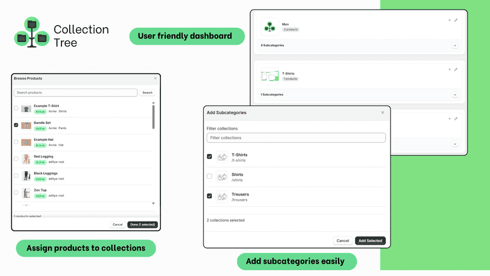The width and height of the screenshot is (490, 276).
Task: Click Done (1 selected) button
Action: click(x=143, y=224)
